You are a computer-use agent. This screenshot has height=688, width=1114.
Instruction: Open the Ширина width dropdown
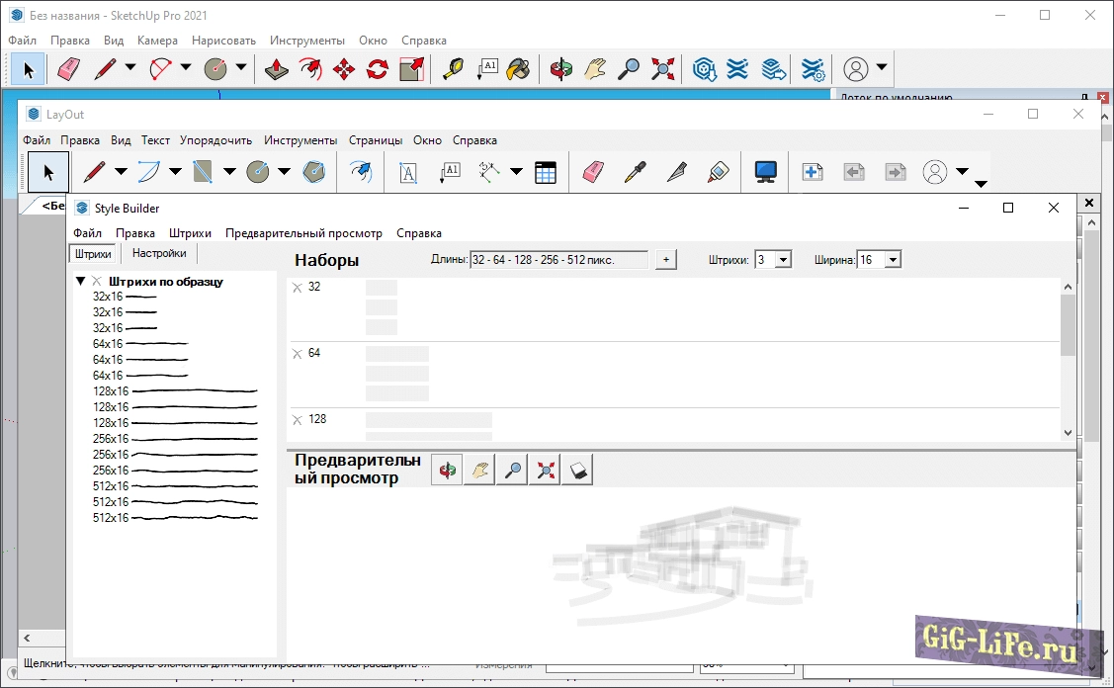coord(893,260)
